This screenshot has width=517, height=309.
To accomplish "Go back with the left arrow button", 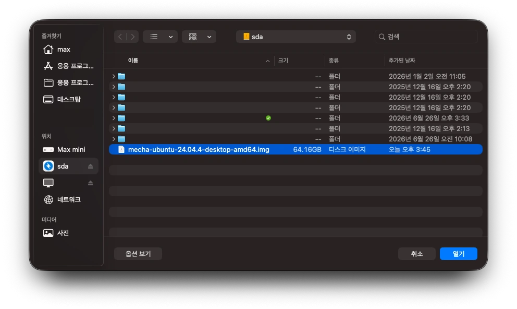I will 120,37.
